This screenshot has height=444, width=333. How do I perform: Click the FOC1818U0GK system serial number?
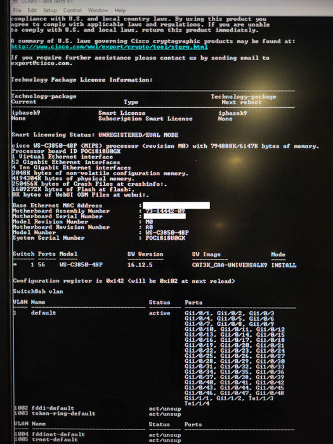(165, 238)
